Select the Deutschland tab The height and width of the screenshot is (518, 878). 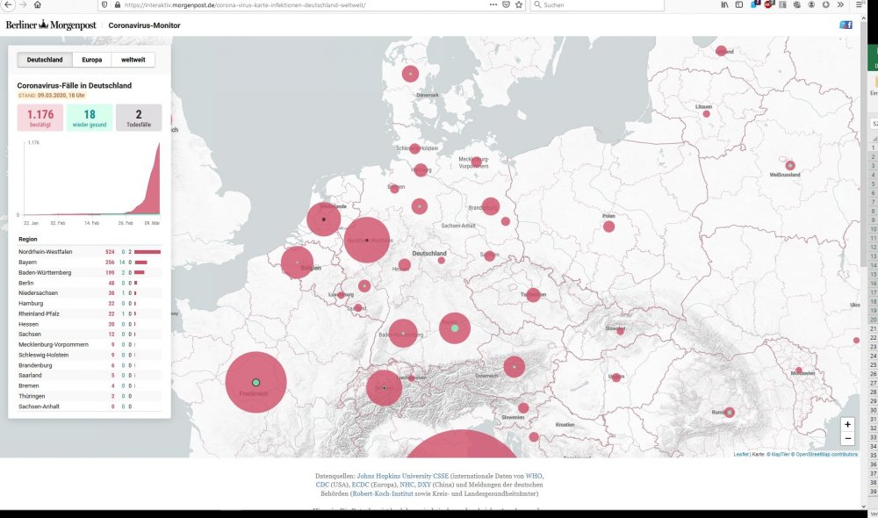pos(45,60)
